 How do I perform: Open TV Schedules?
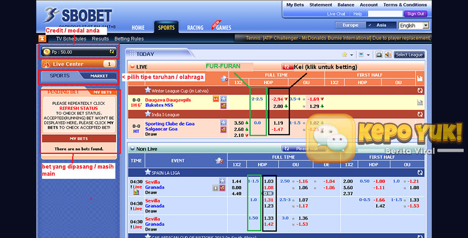pyautogui.click(x=71, y=39)
